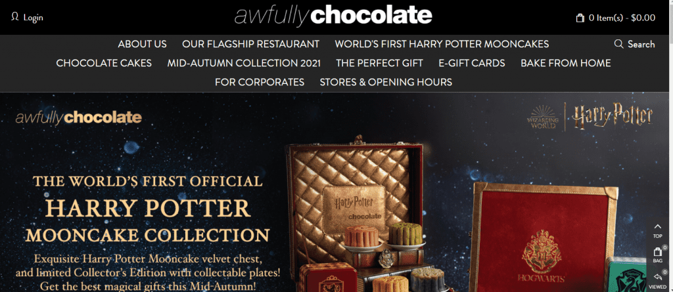673x292 pixels.
Task: Open the BAKE FROM HOME section
Action: click(x=566, y=63)
